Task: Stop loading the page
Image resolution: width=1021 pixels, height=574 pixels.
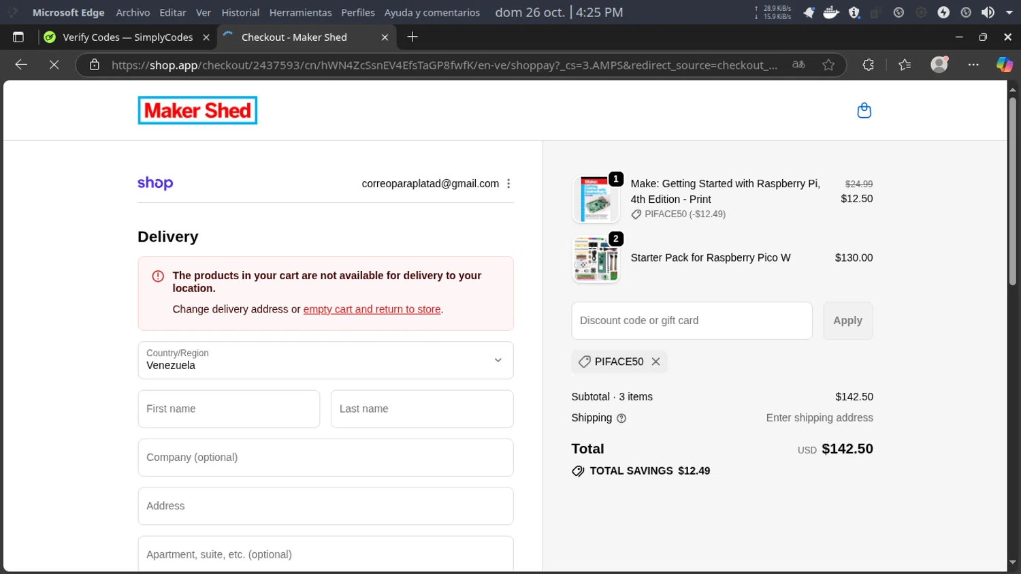Action: [x=54, y=65]
